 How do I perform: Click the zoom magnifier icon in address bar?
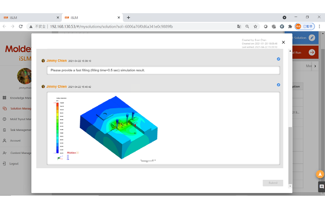coord(247,26)
